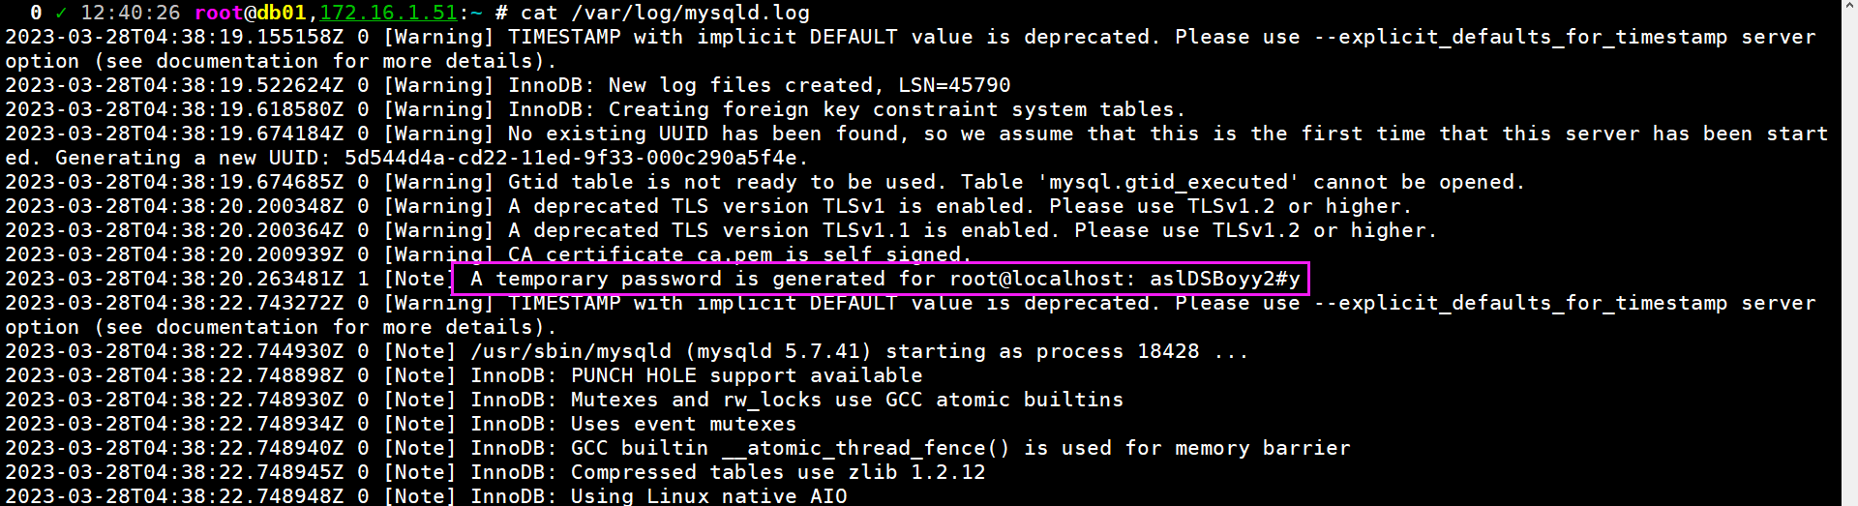Viewport: 1858px width, 506px height.
Task: Click the 12:40:26 time in the prompt
Action: tap(130, 13)
